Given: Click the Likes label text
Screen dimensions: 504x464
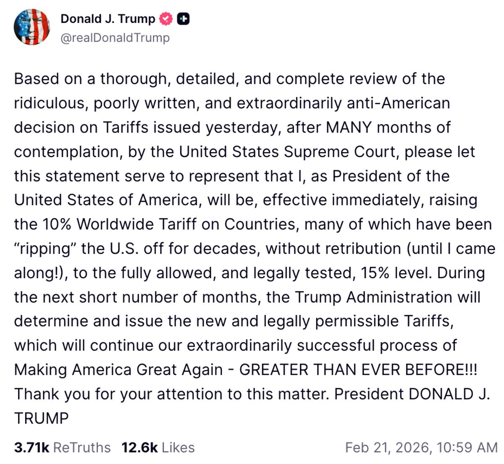Looking at the screenshot, I should (x=178, y=448).
